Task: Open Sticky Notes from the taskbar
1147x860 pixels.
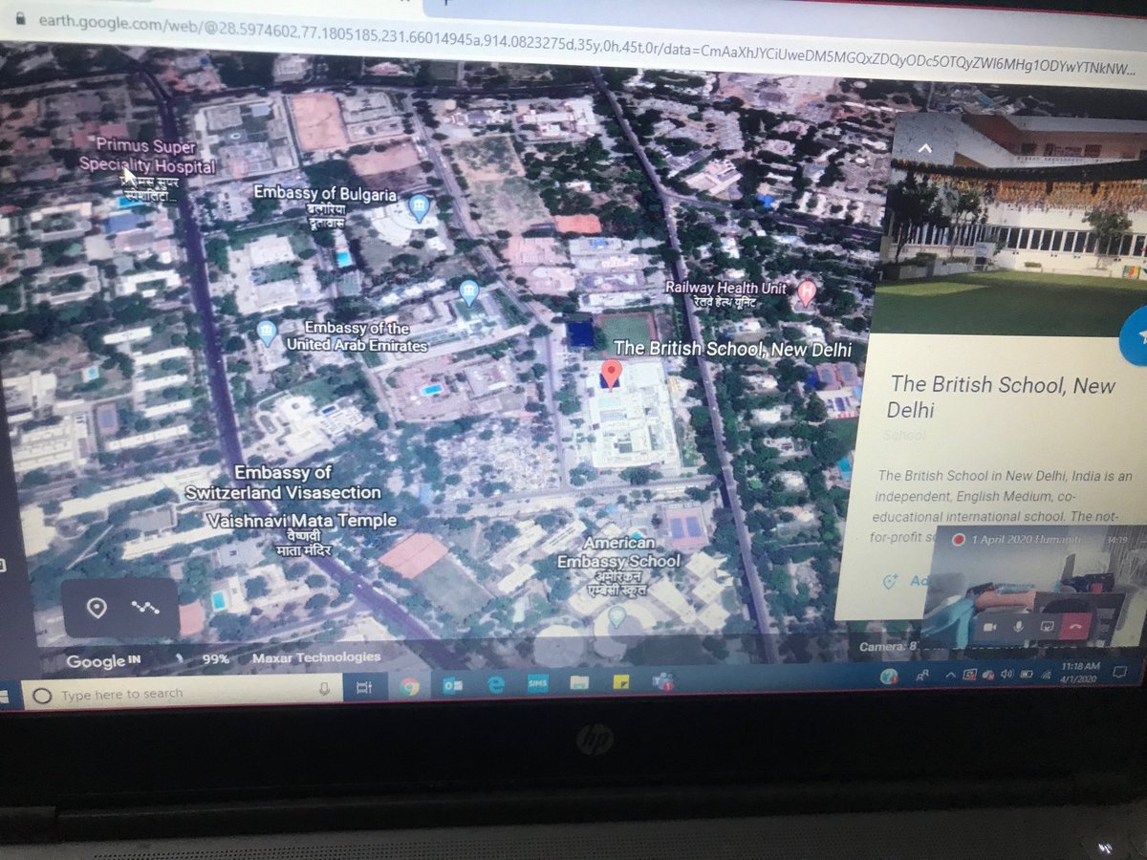Action: [621, 682]
